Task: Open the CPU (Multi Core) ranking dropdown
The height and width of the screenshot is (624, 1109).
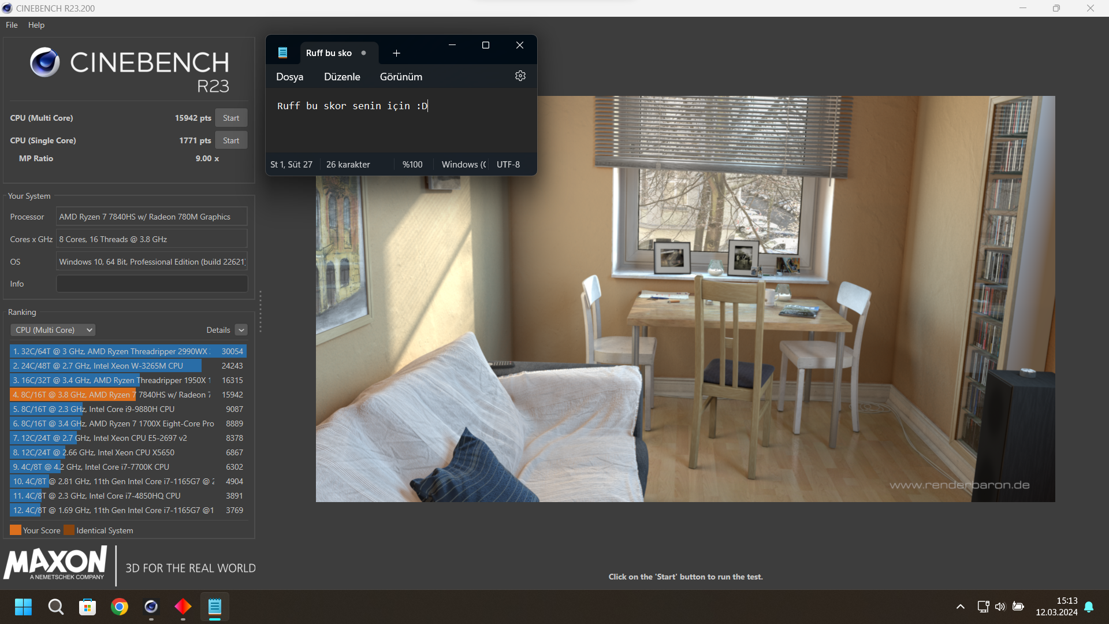Action: (53, 330)
